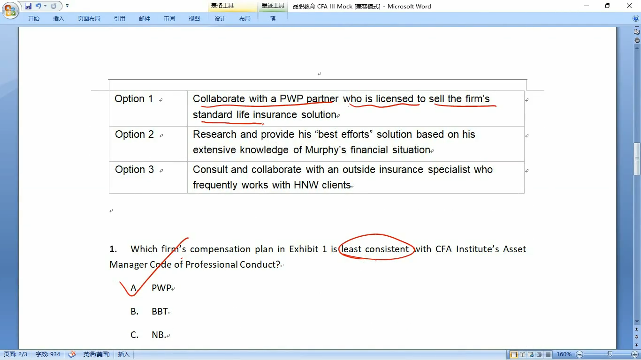Open Word help question mark
This screenshot has width=641, height=360.
tap(636, 19)
